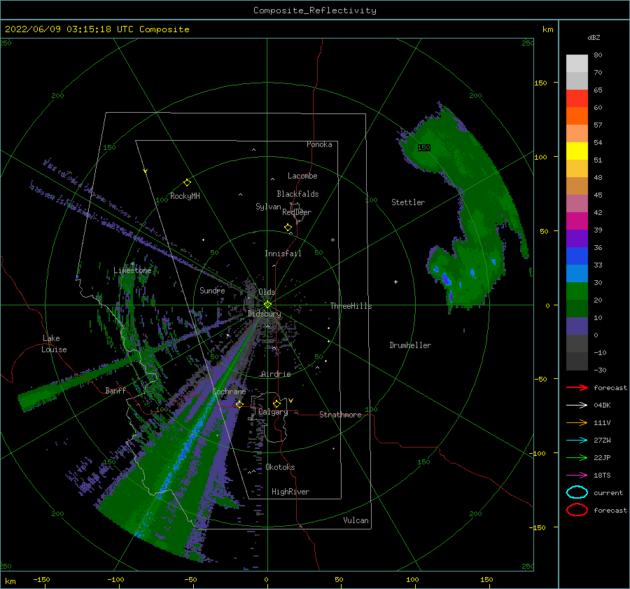Click the Strathmore town label
Screen dimensions: 630x589
point(340,415)
